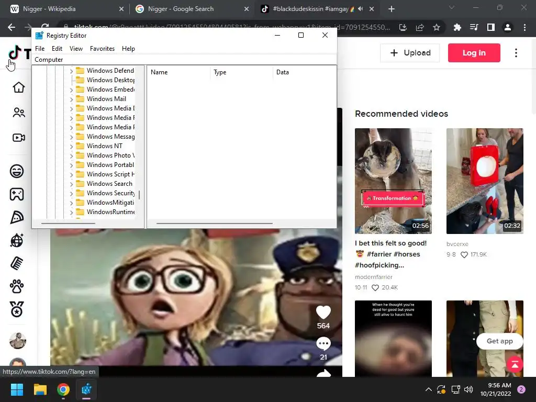Open the LIVE camera icon in TikTok sidebar
The height and width of the screenshot is (402, 536).
(x=18, y=138)
